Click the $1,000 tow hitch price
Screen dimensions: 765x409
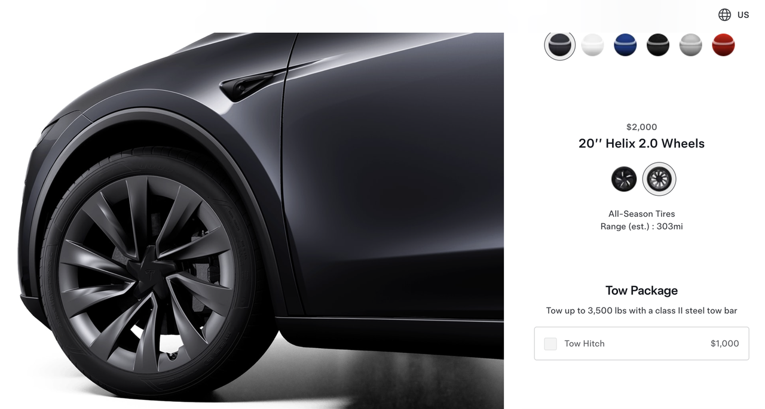pyautogui.click(x=724, y=344)
